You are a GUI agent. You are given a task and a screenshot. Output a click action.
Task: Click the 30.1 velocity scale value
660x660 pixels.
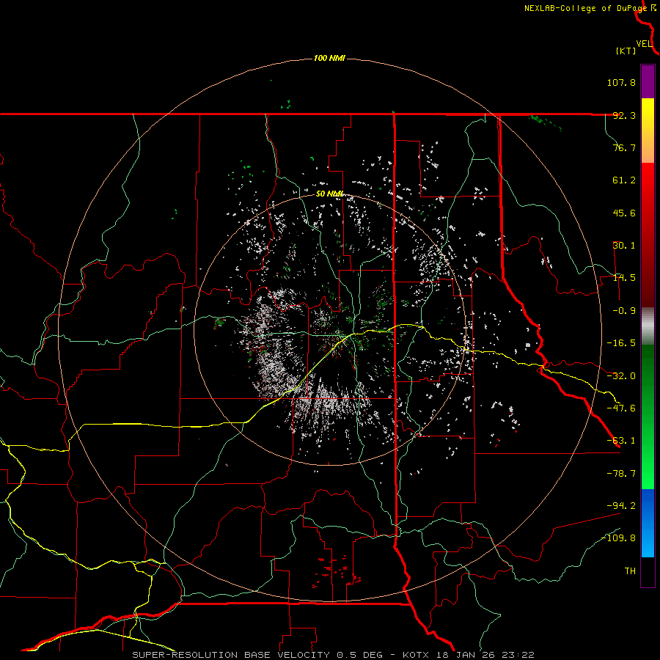(x=624, y=246)
